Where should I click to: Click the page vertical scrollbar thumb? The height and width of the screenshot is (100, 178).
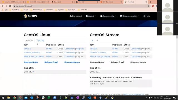pyautogui.click(x=177, y=37)
